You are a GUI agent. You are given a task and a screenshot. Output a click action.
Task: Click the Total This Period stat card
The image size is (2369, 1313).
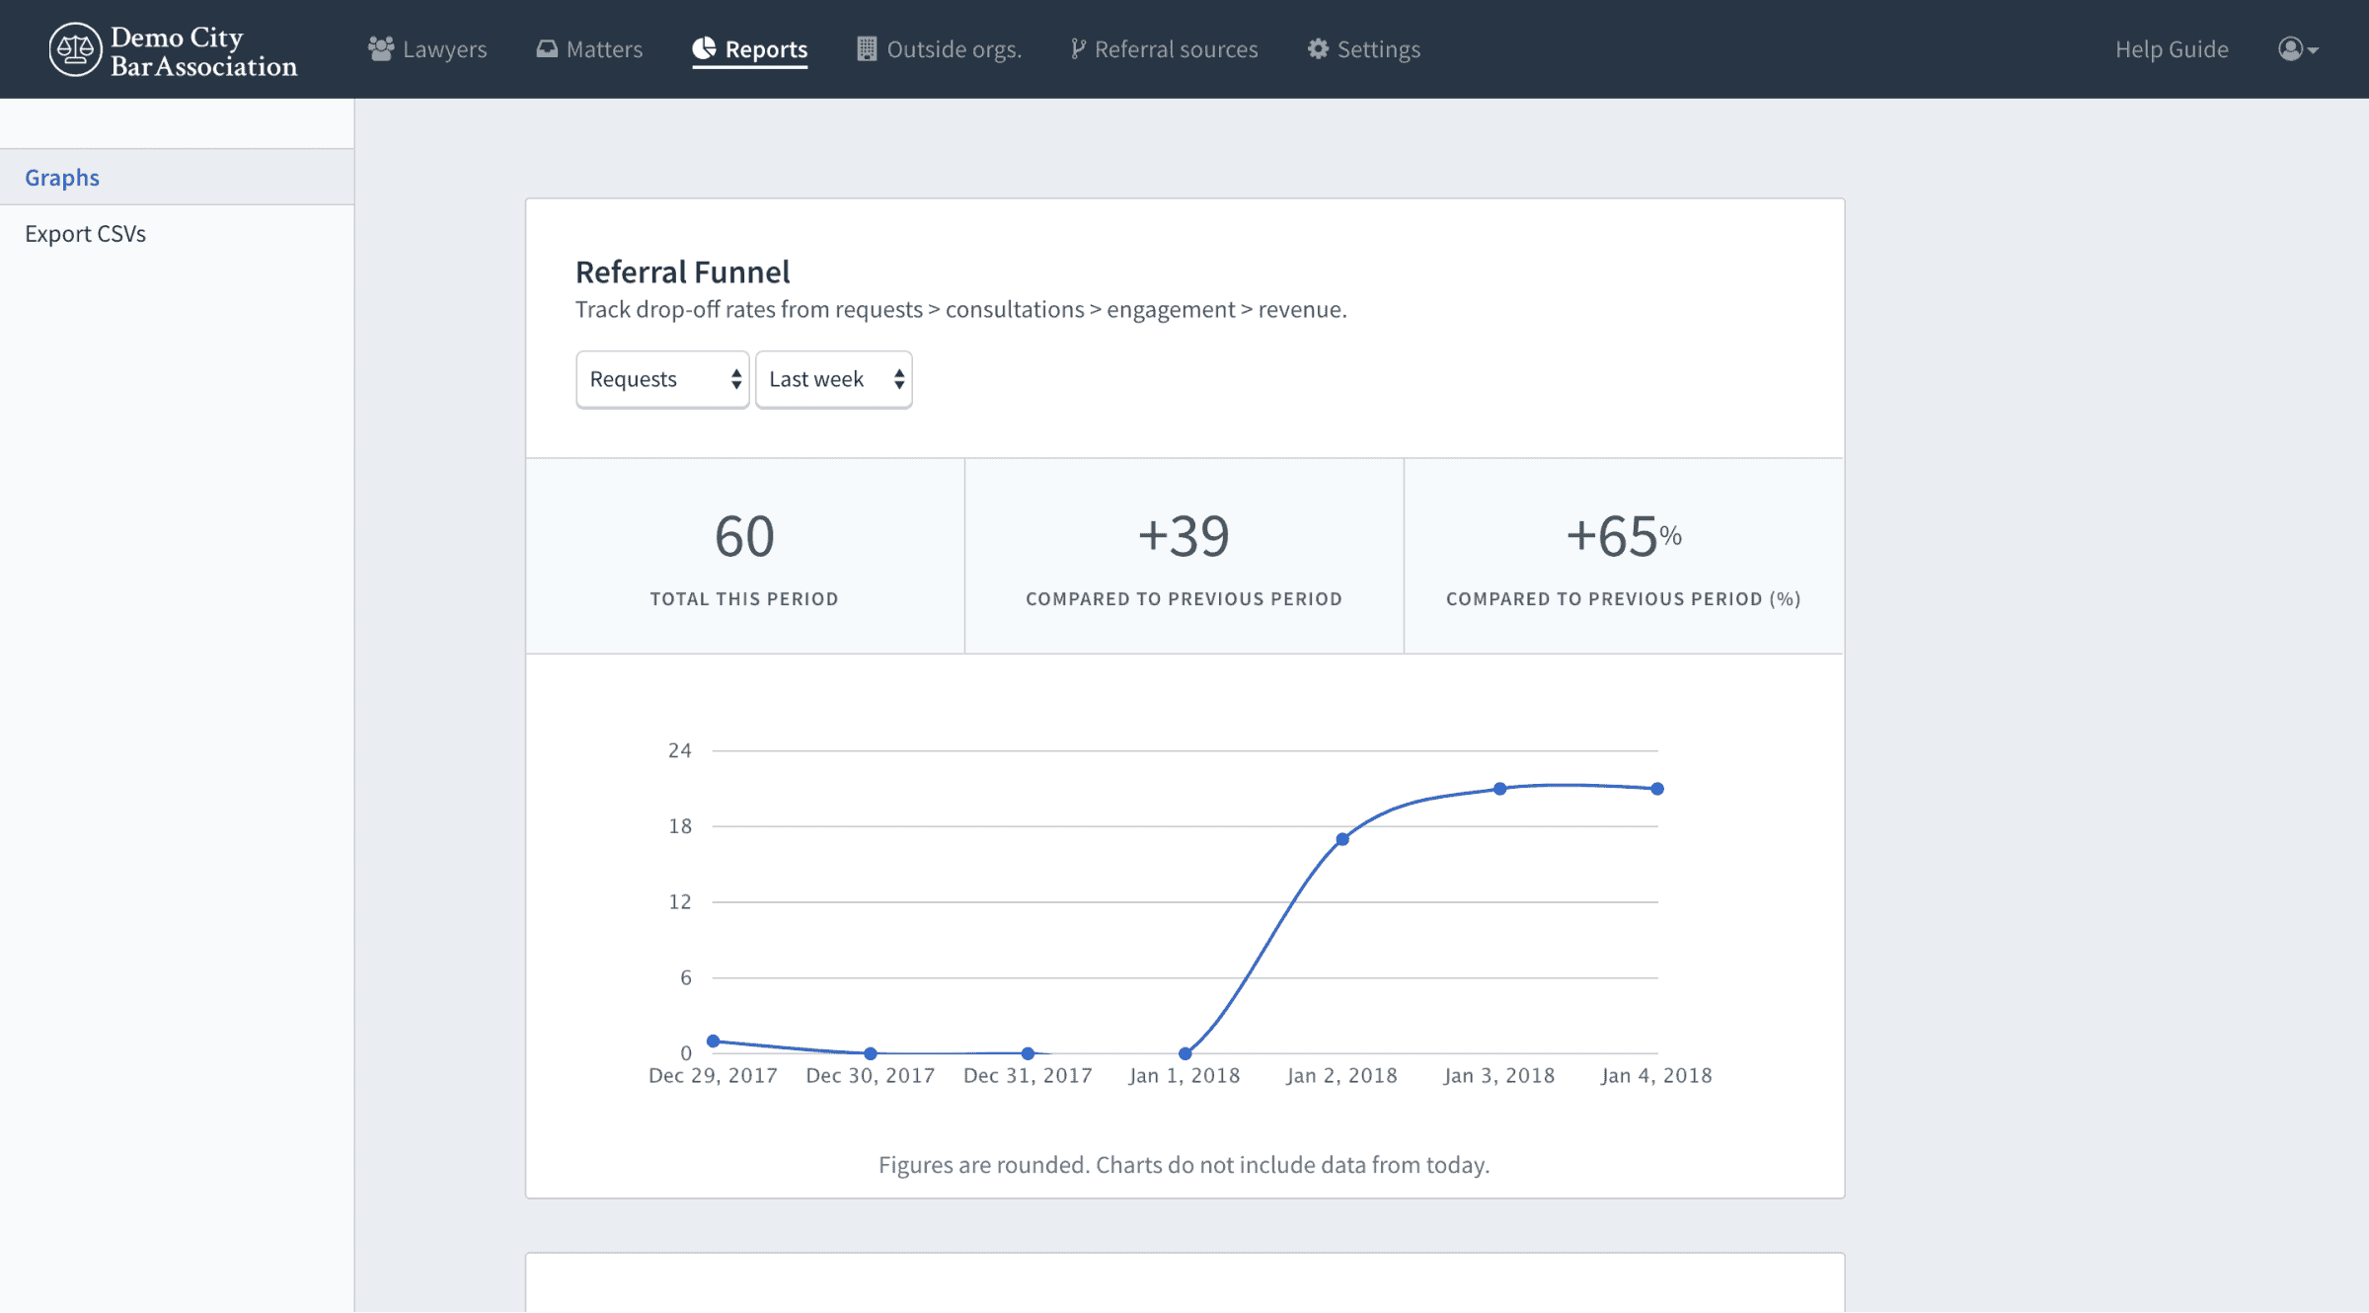click(x=744, y=556)
